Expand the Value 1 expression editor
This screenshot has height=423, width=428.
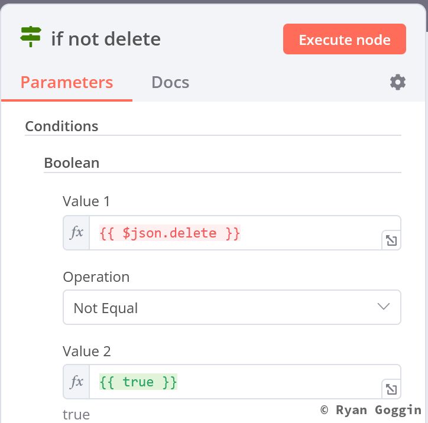pos(391,240)
